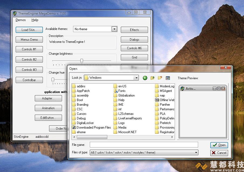This screenshot has height=172, width=244.
Task: Open the Grid demo
Action: (135, 57)
